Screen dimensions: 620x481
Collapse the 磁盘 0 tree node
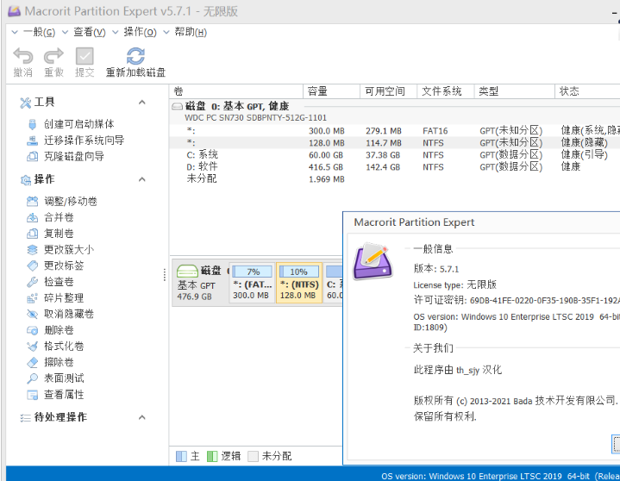coord(177,106)
